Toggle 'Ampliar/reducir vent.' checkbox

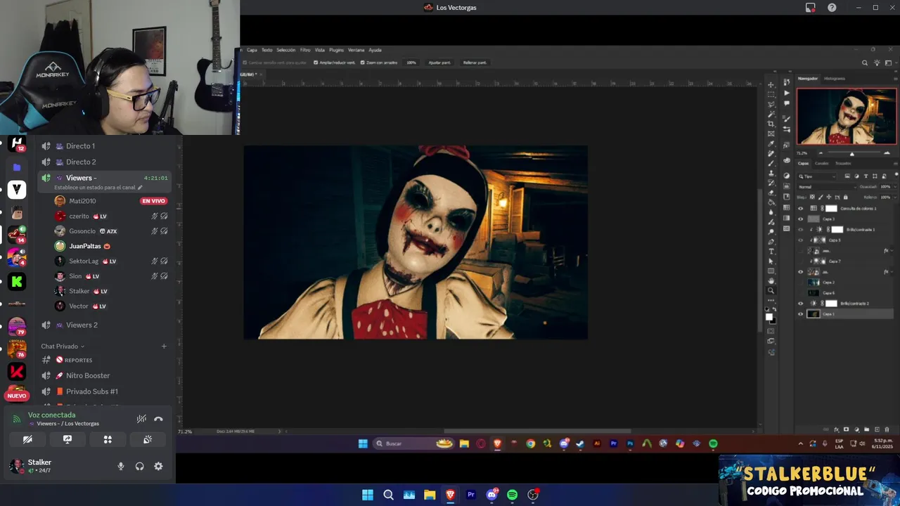click(315, 63)
